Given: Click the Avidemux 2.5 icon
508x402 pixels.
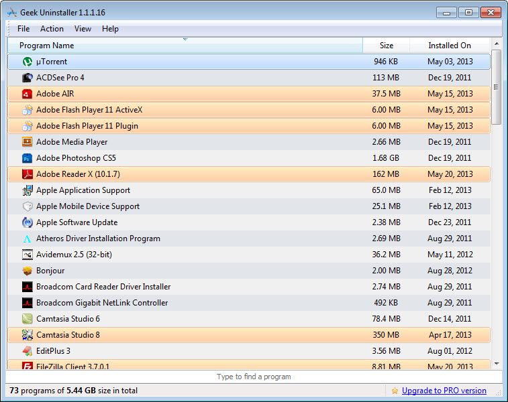Looking at the screenshot, I should pos(28,255).
